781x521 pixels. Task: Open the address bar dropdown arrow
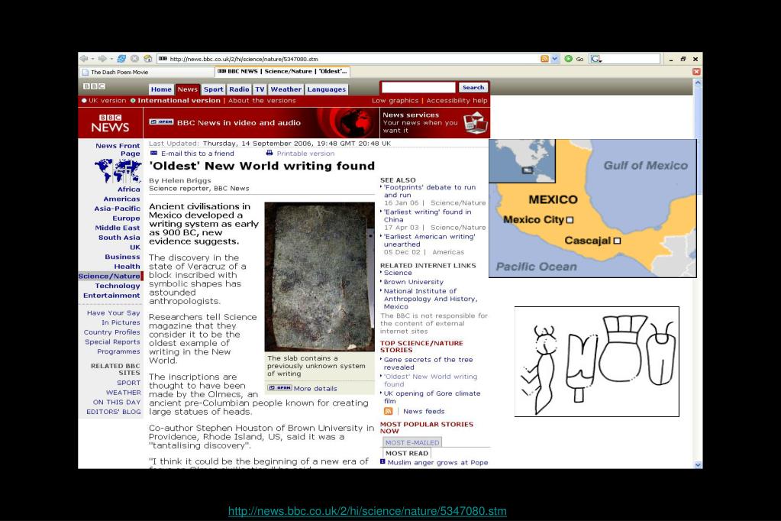click(555, 59)
